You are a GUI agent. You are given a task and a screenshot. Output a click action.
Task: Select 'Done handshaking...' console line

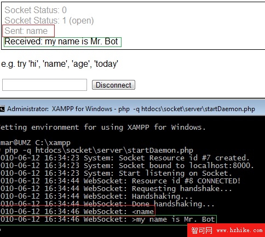[x=107, y=204]
